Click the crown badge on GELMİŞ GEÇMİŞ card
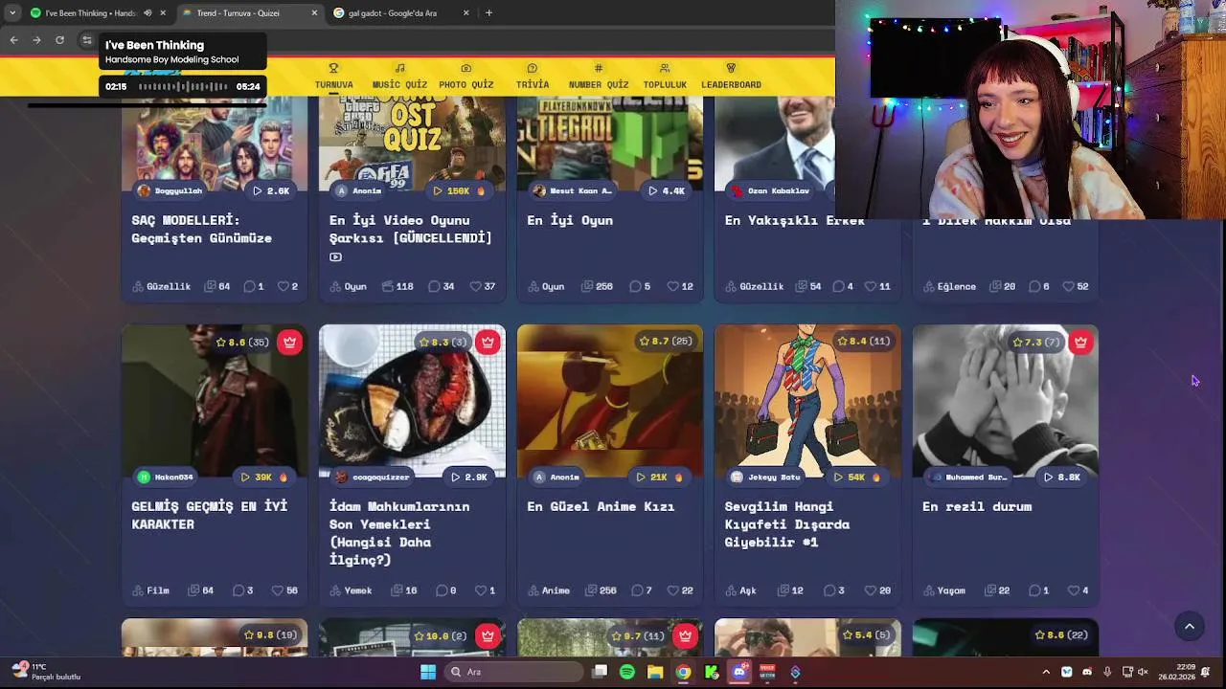 [289, 342]
